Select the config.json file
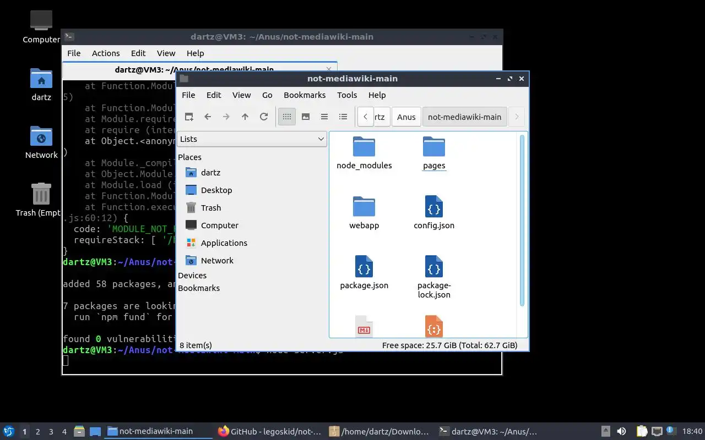Screen dimensions: 705x440 coord(434,212)
